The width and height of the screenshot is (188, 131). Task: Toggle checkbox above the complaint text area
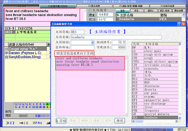click(x=58, y=53)
